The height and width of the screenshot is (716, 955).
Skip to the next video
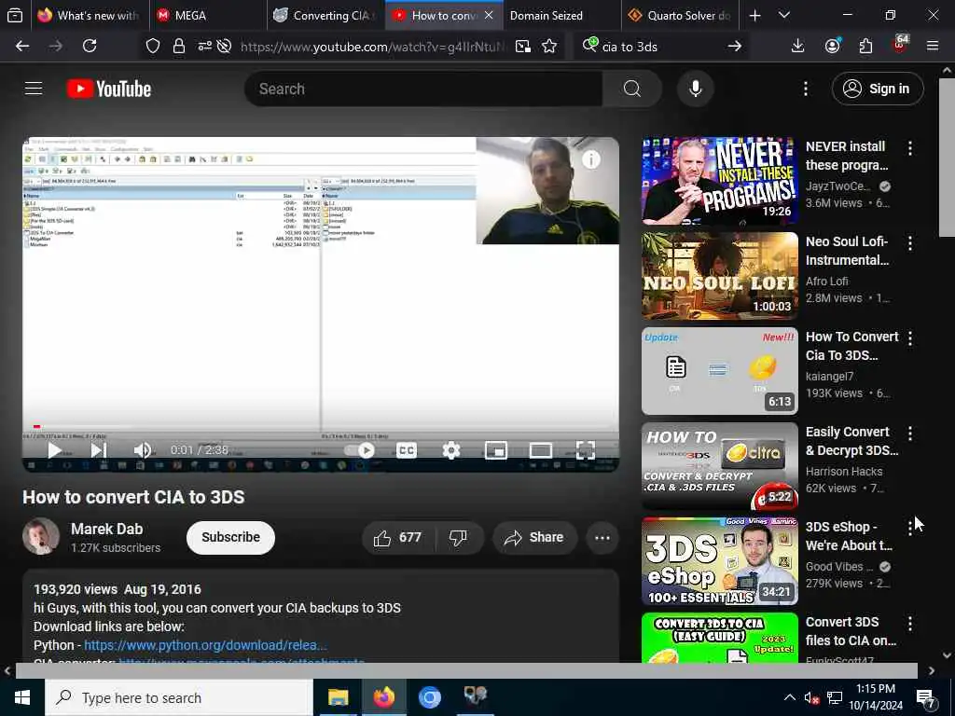99,450
